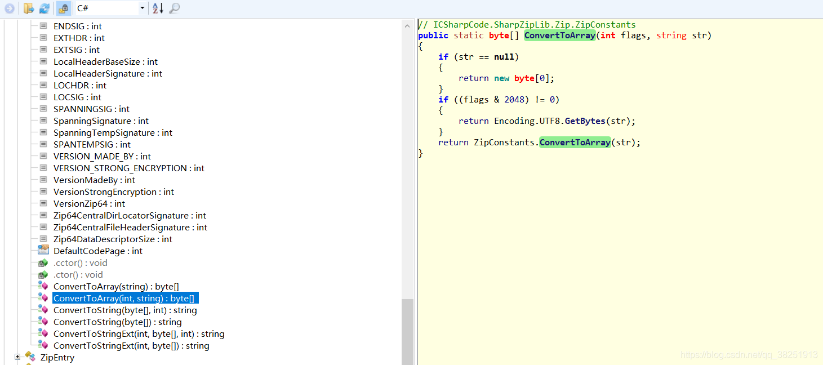The image size is (823, 365).
Task: Select the .ctor() method icon
Action: click(43, 274)
